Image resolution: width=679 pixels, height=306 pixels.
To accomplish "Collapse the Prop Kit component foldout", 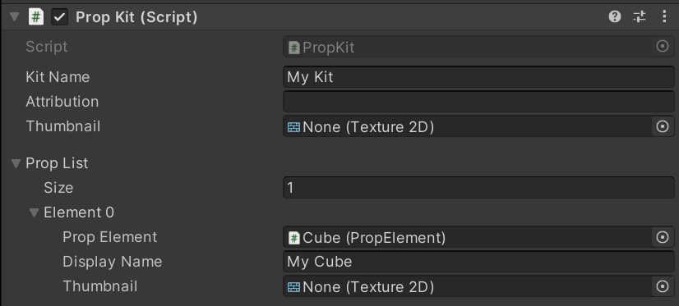I will (x=15, y=18).
